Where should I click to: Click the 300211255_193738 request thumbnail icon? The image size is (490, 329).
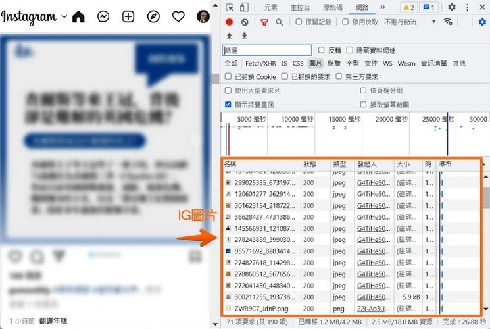point(228,297)
